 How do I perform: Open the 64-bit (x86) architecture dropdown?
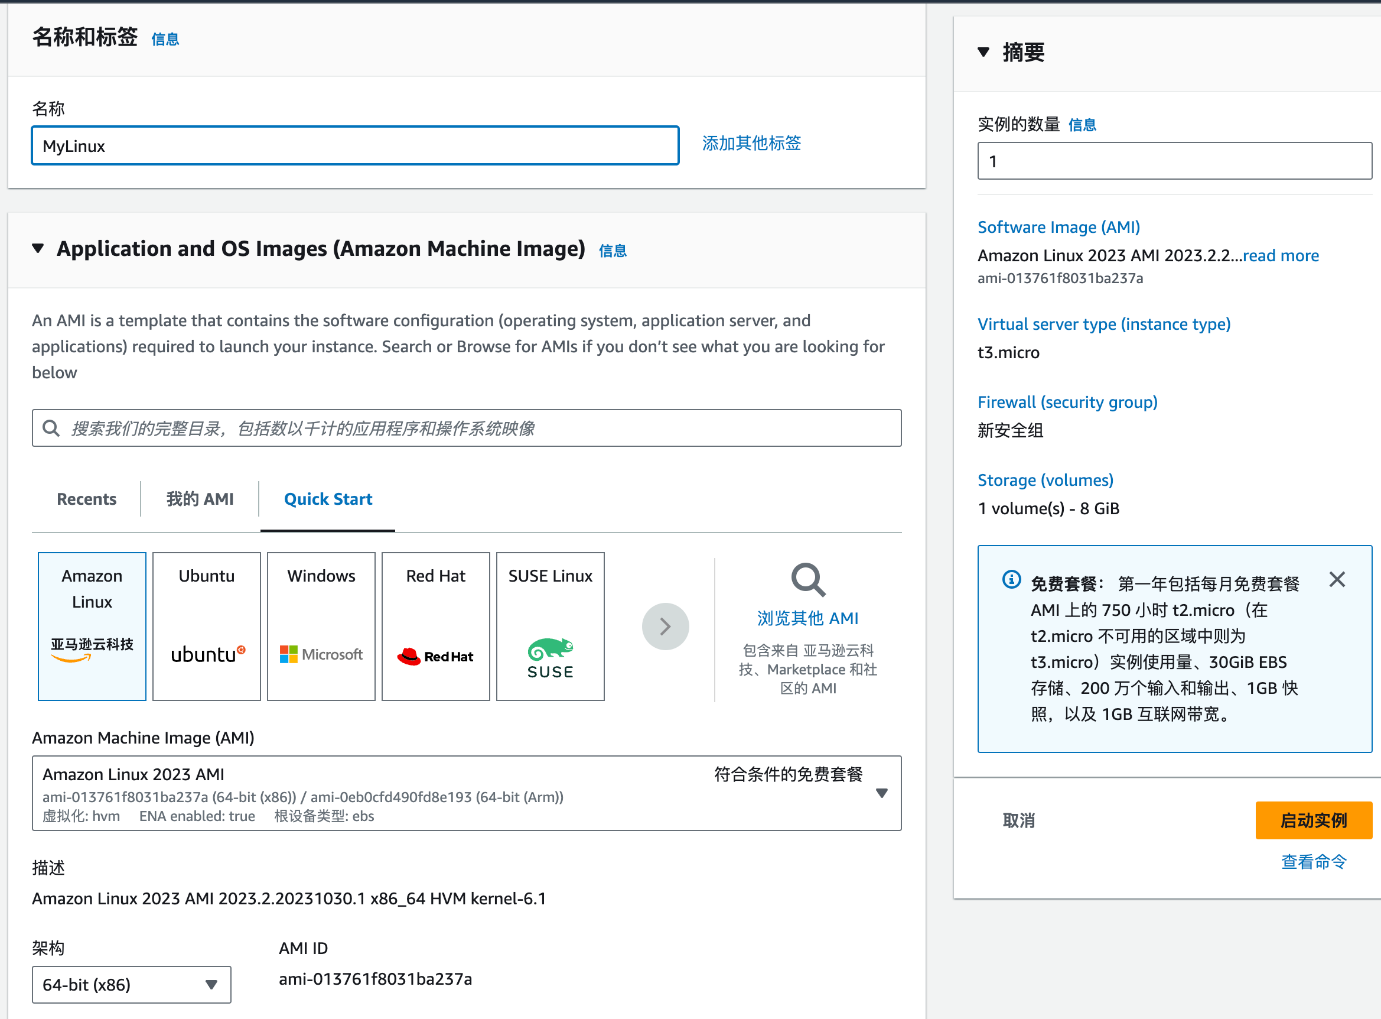131,985
